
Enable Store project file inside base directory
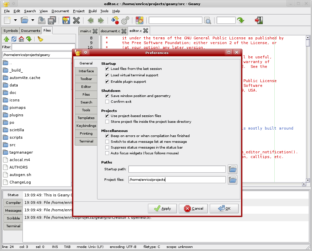point(107,122)
